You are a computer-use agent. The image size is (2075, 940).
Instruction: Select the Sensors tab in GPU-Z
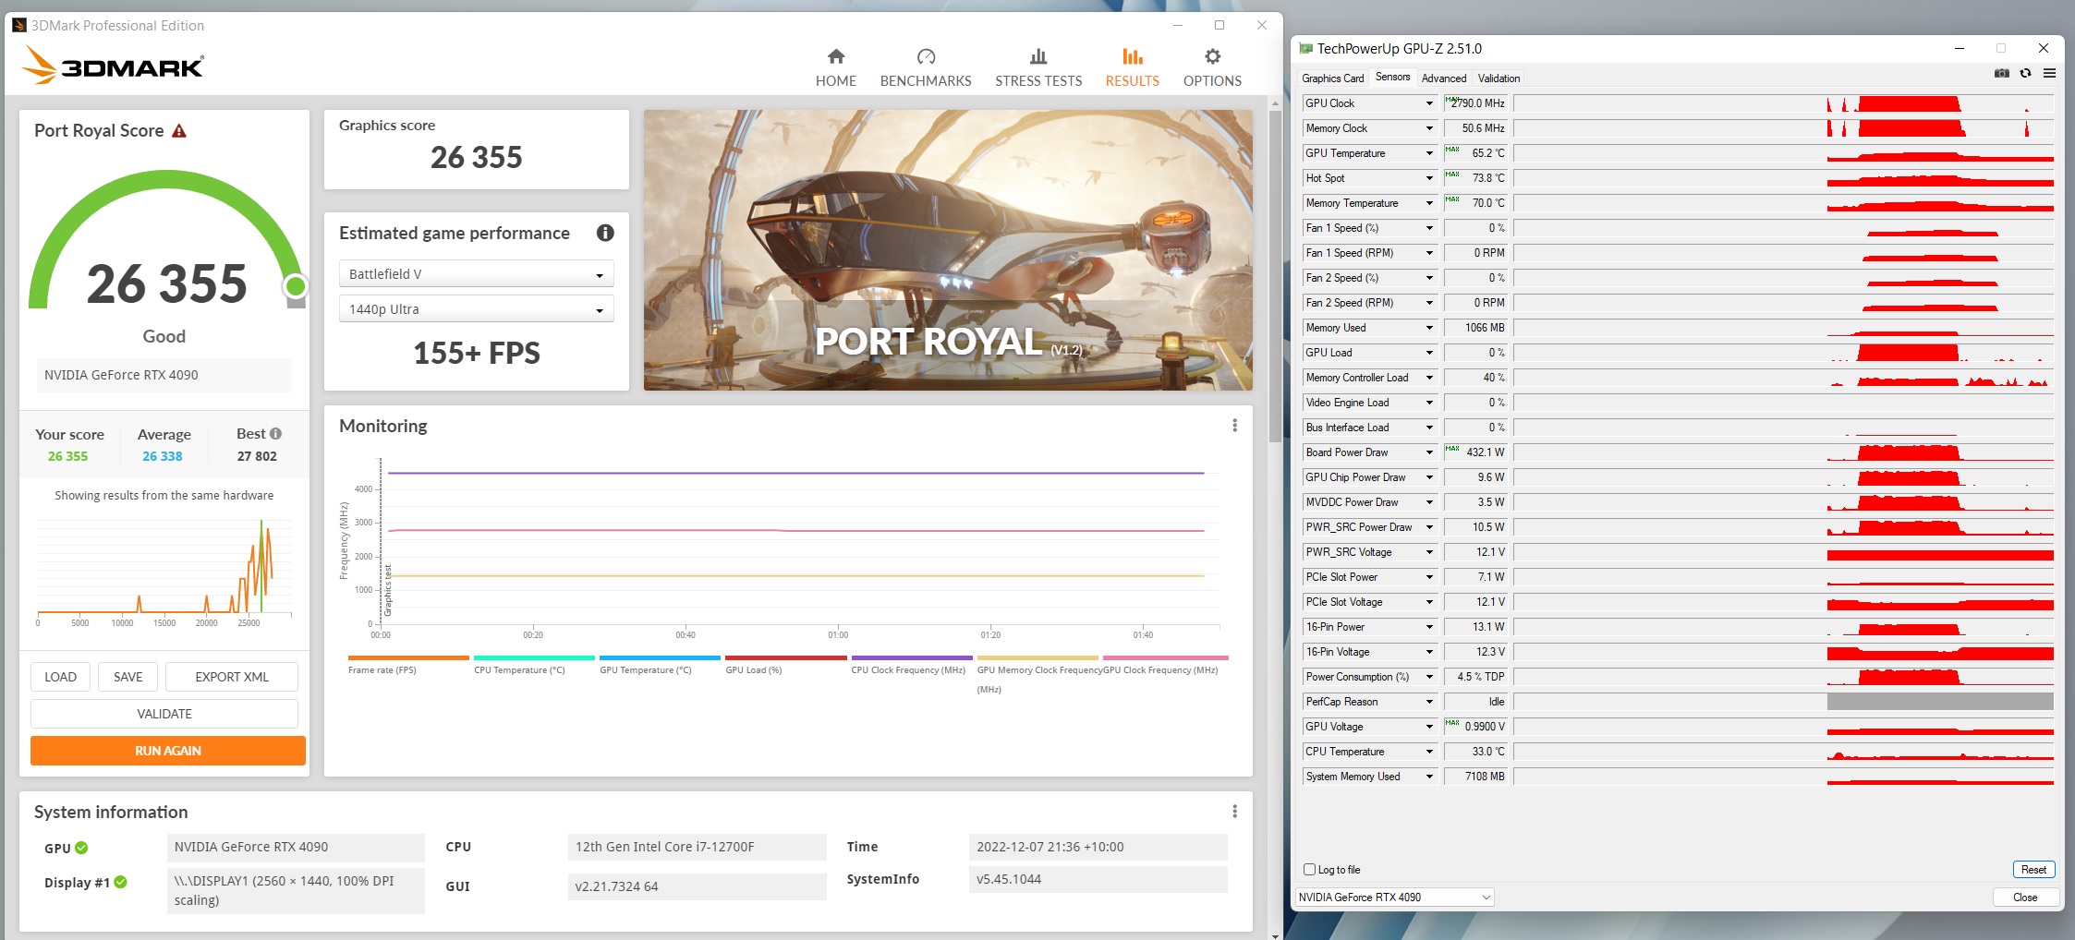(1392, 78)
